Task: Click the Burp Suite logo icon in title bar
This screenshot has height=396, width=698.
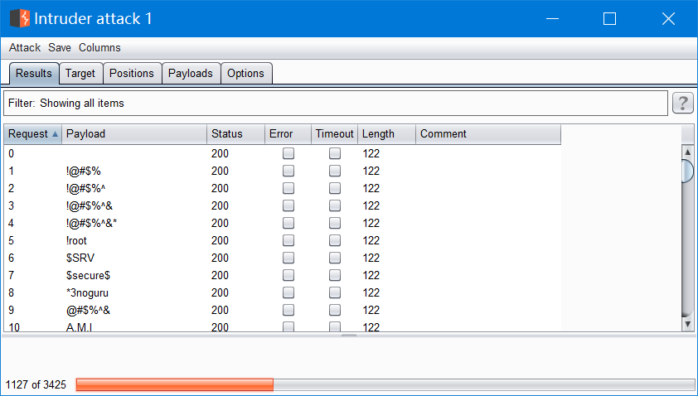Action: coord(20,18)
